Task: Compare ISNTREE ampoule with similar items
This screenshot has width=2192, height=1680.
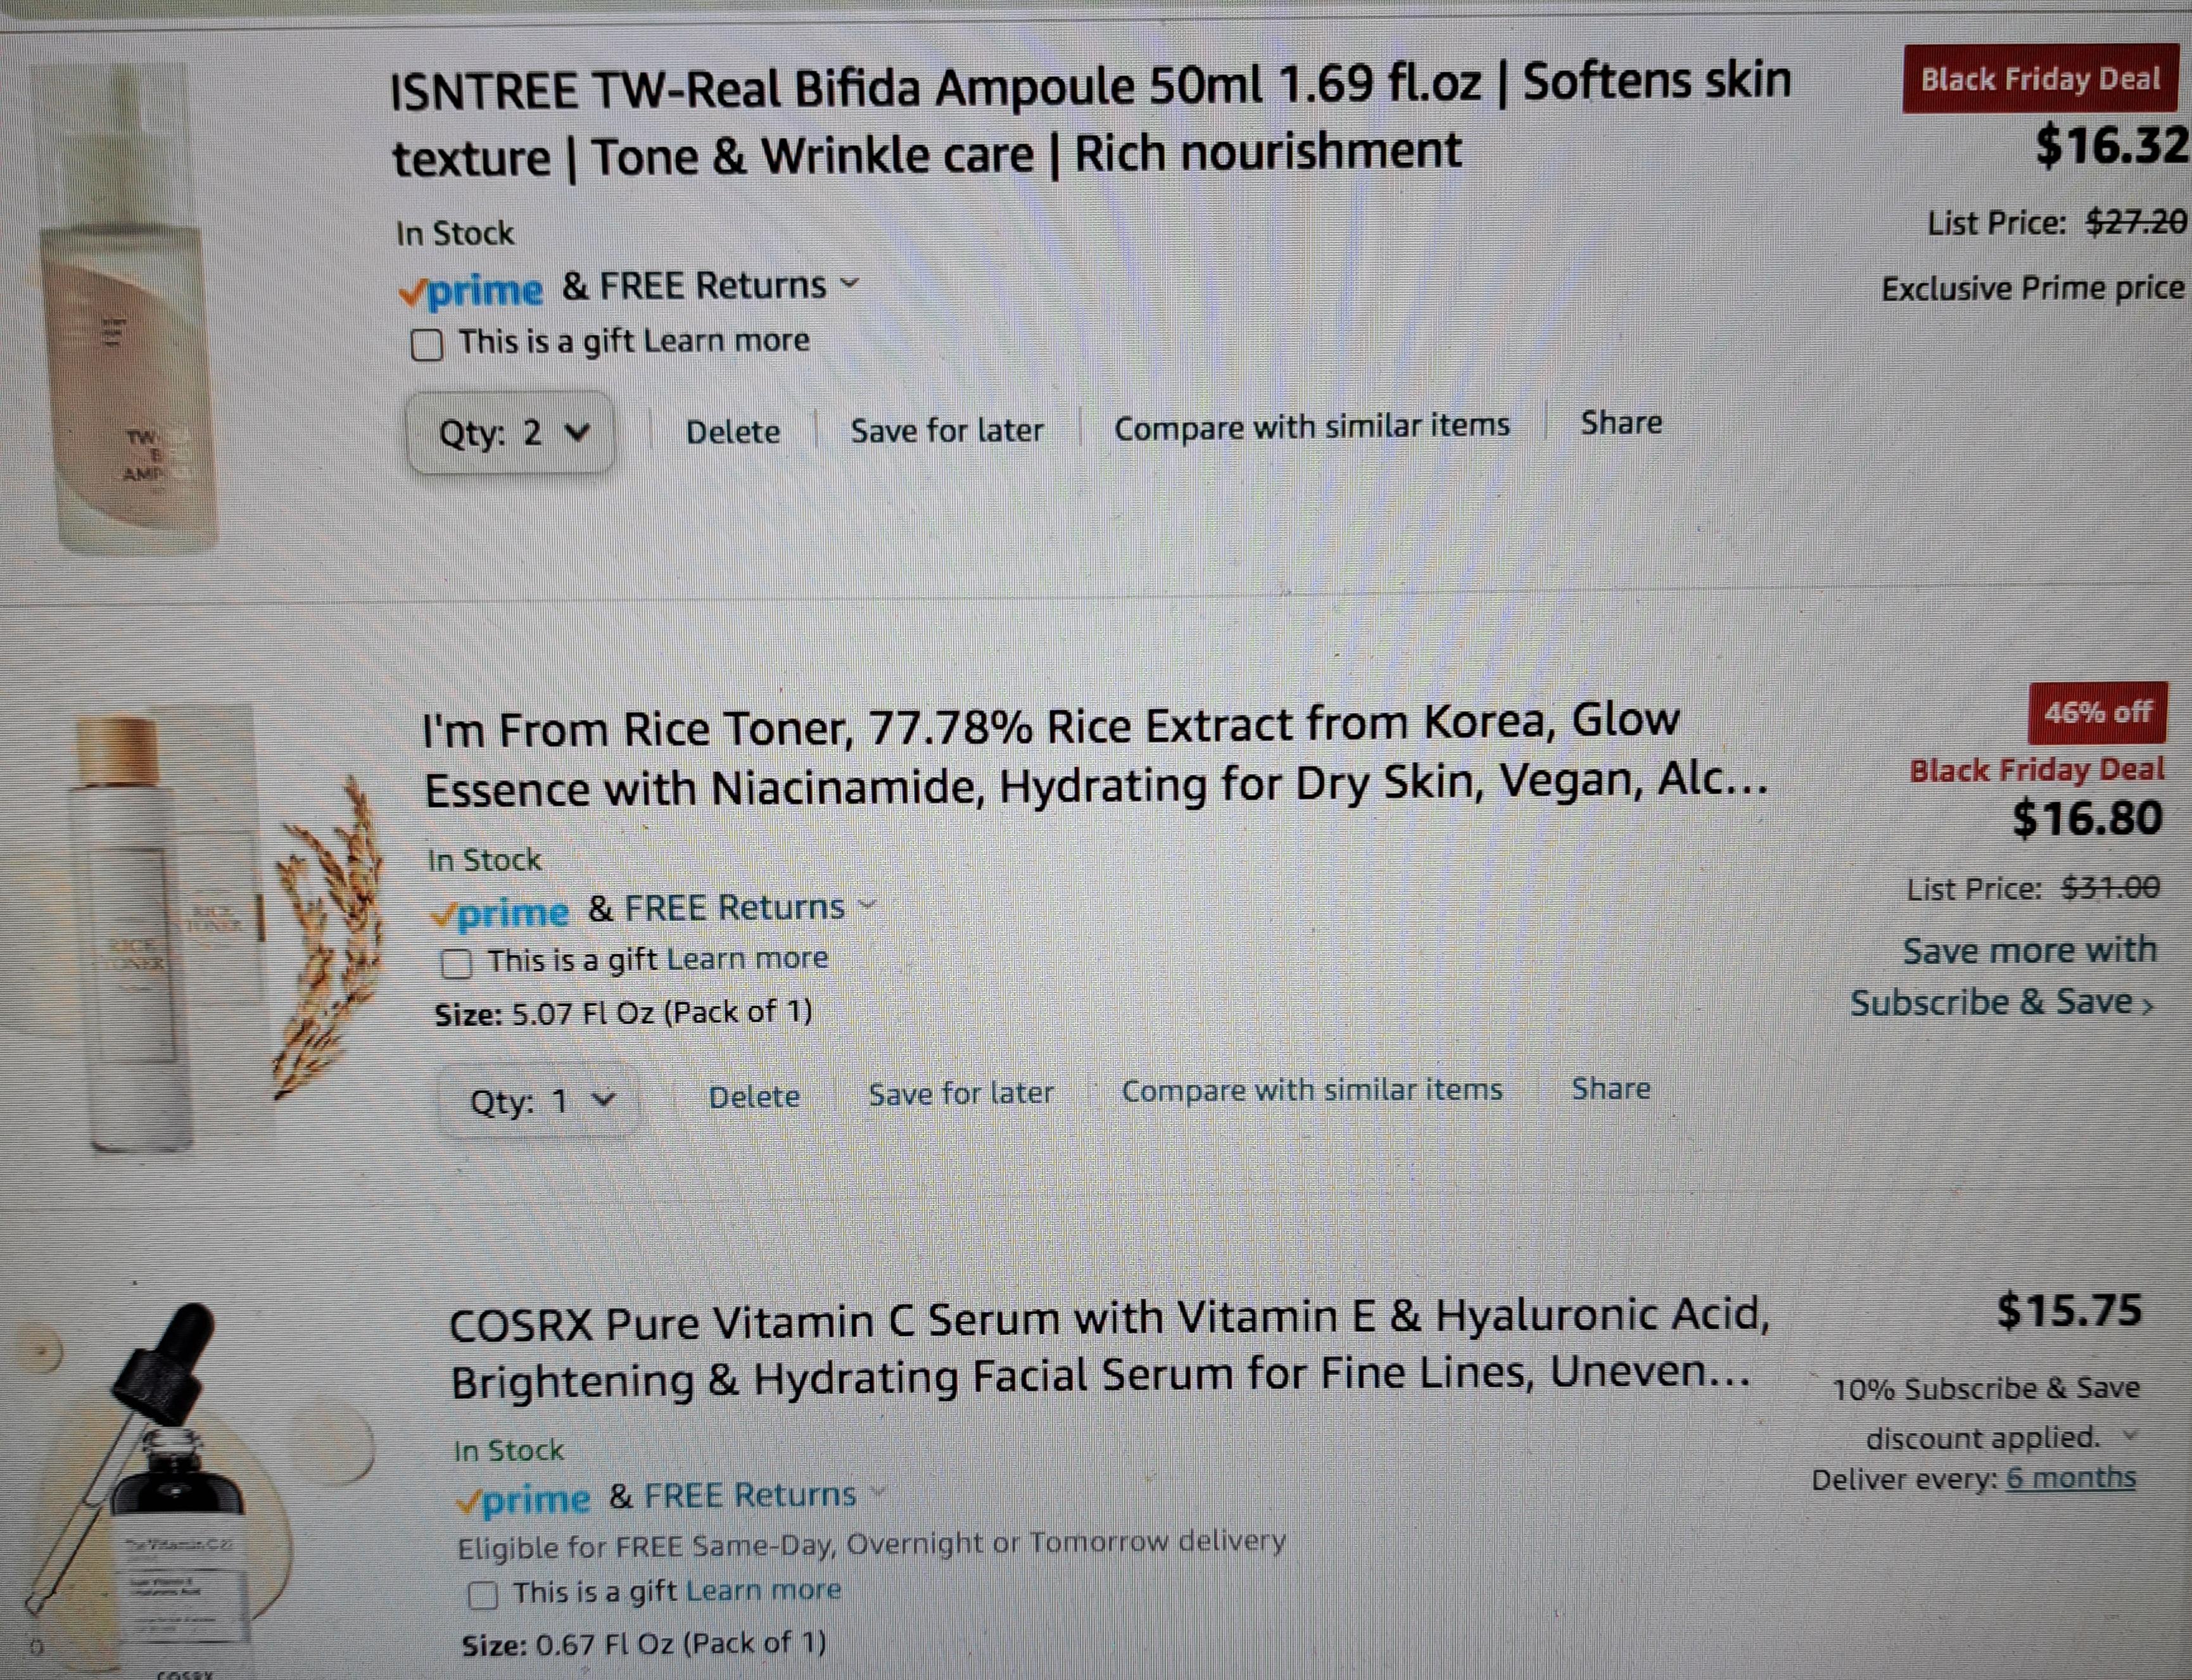Action: click(1312, 426)
